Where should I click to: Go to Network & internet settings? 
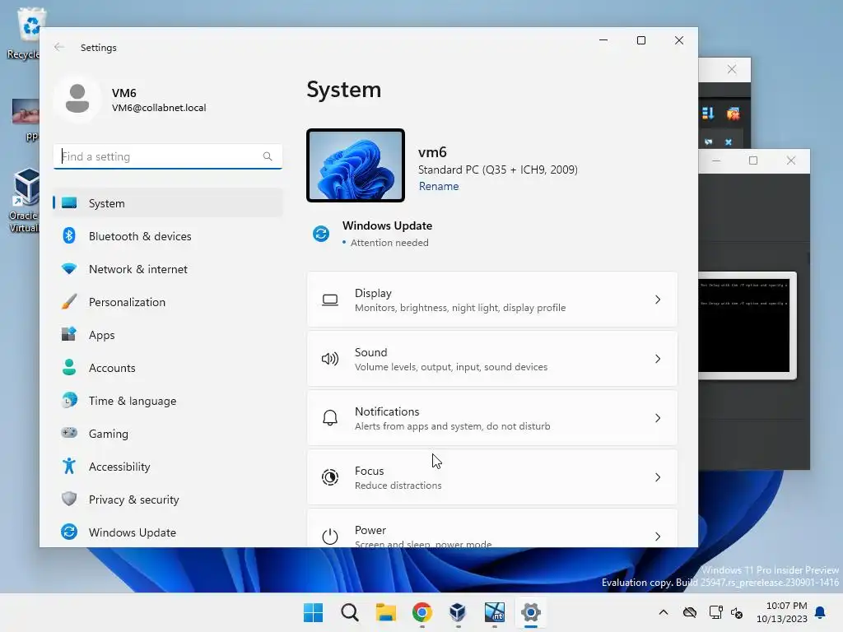pyautogui.click(x=168, y=269)
